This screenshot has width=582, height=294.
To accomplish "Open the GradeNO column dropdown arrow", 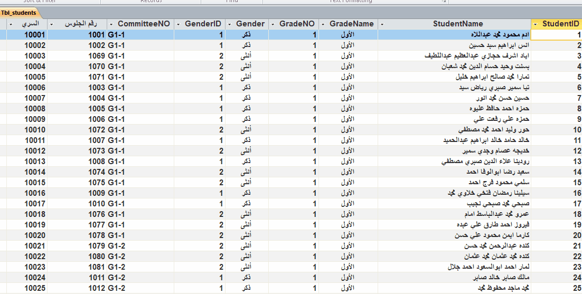I will point(273,24).
